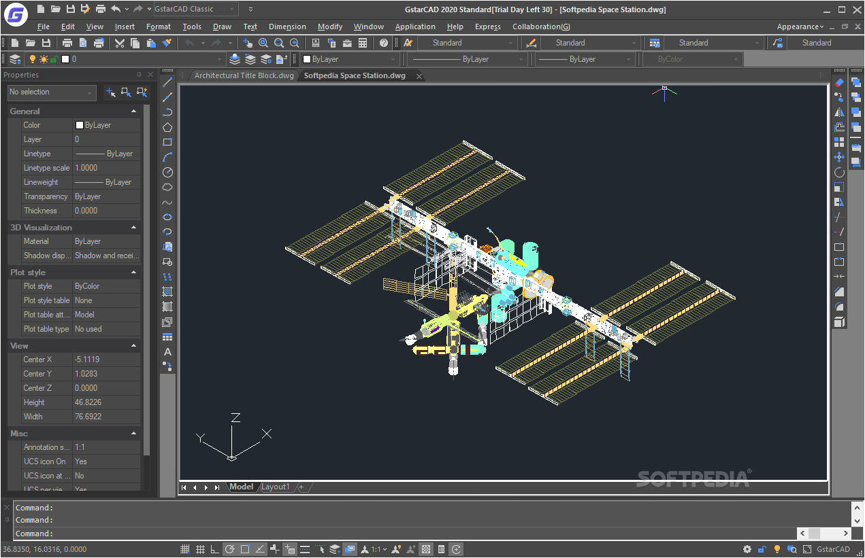The image size is (865, 558).
Task: Click the Help question mark icon
Action: (384, 43)
